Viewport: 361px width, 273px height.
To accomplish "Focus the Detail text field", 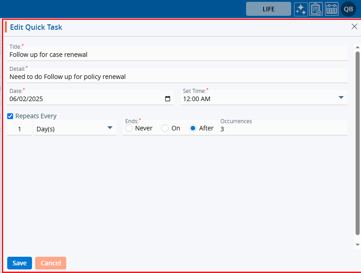I will (x=178, y=77).
